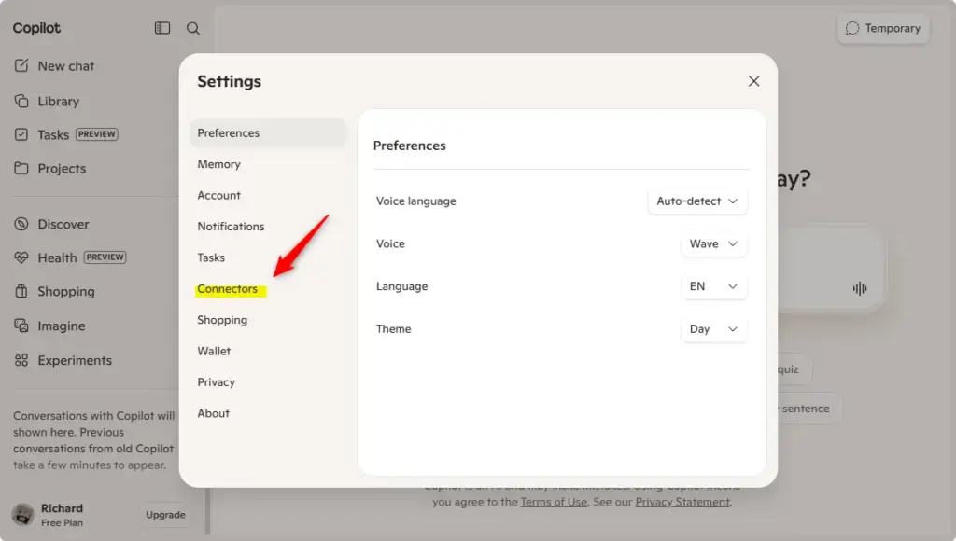Viewport: 956px width, 541px height.
Task: Open the Privacy Statement link
Action: [682, 502]
